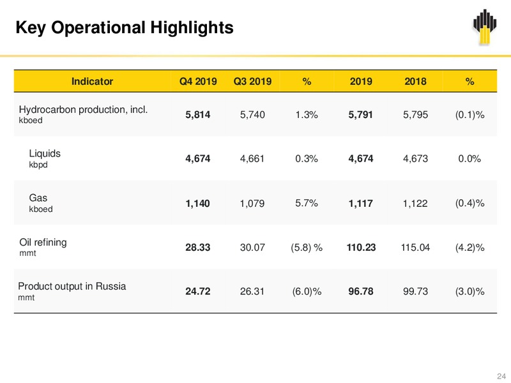Viewport: 511px width, 383px height.
Task: Click the % header following Q3 2019
Action: pyautogui.click(x=307, y=81)
